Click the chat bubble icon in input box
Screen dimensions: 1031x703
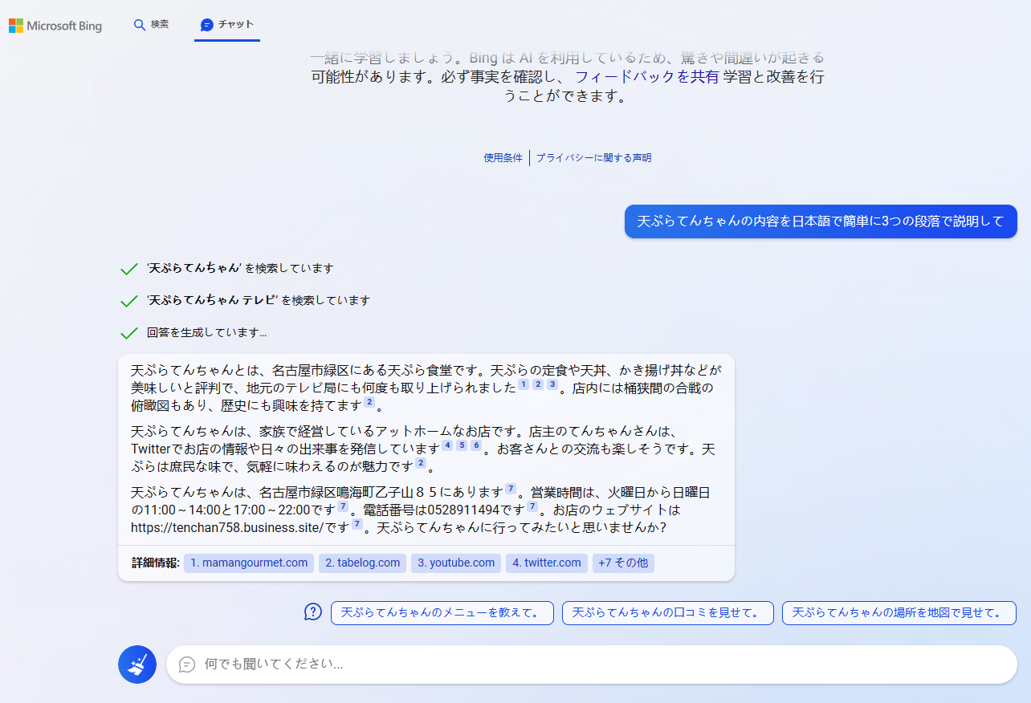coord(187,664)
